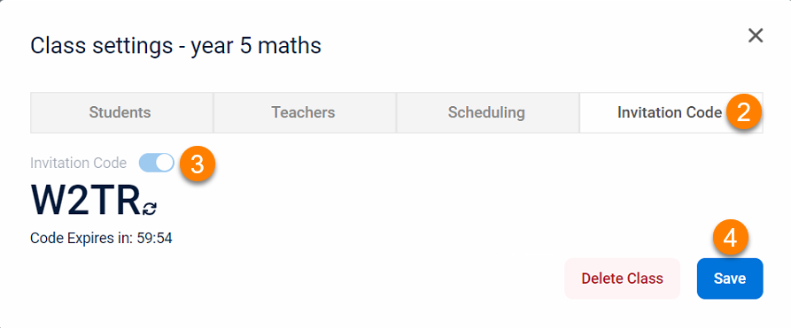
Task: Click the orange number 2 badge
Action: pyautogui.click(x=744, y=113)
